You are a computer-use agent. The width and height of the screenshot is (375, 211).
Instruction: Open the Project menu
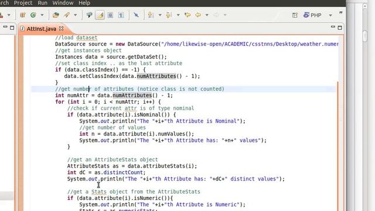coord(23,3)
